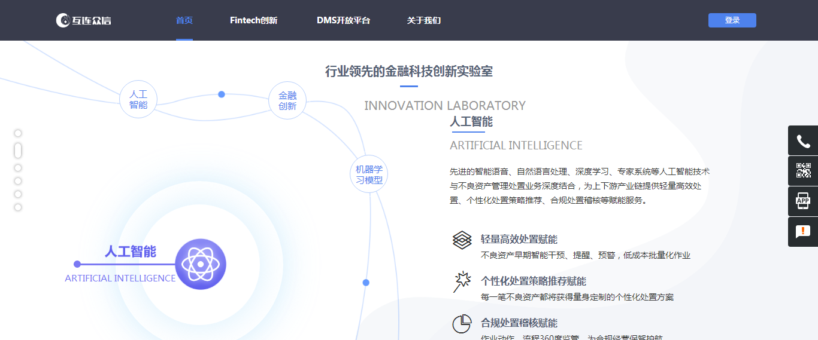
Task: Jump to the fifth page indicator dot
Action: coord(18,194)
